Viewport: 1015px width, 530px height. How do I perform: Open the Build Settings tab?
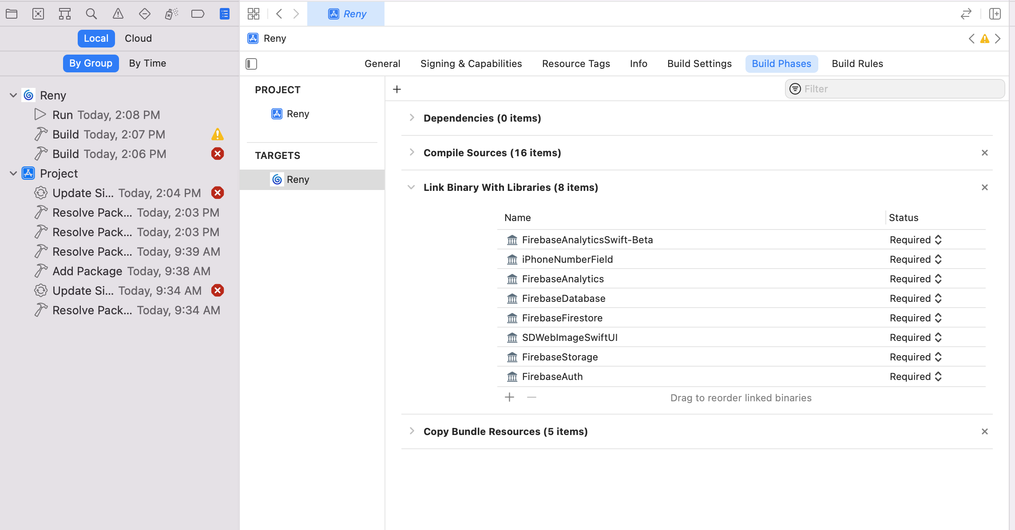point(699,63)
